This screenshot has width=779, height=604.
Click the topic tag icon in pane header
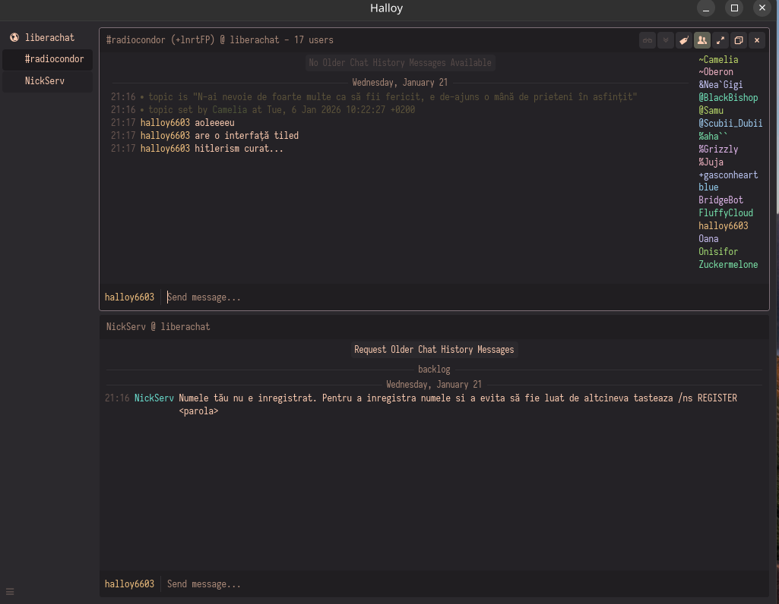point(684,40)
